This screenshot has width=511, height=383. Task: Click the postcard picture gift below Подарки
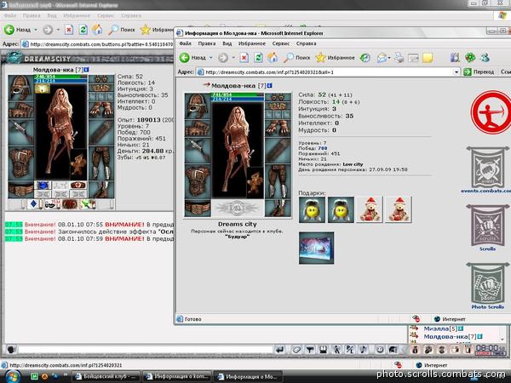pyautogui.click(x=317, y=248)
